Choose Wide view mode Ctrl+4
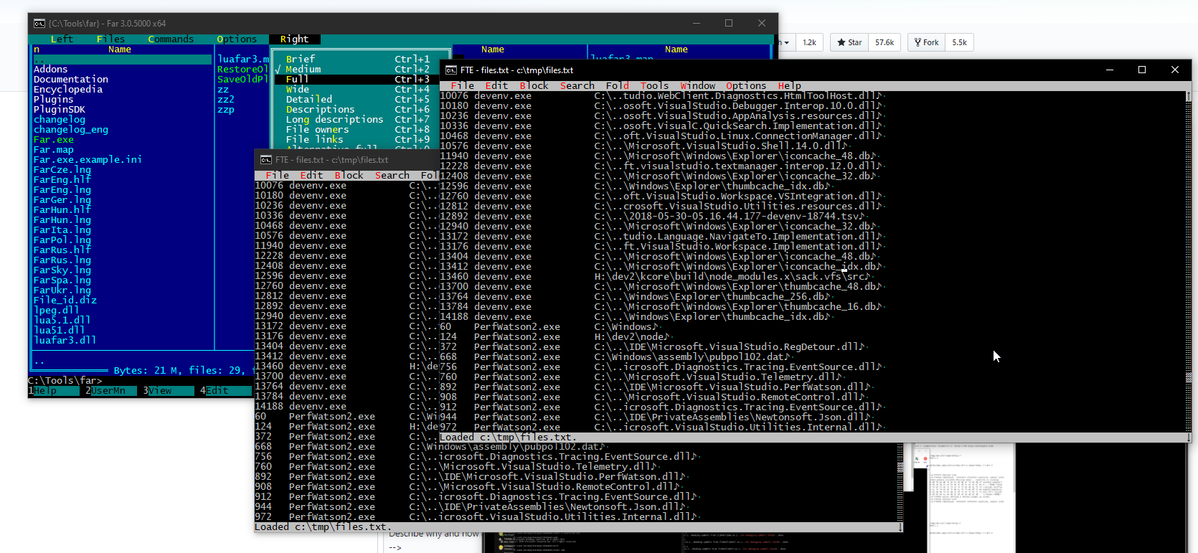Viewport: 1198px width, 553px height. pos(357,89)
